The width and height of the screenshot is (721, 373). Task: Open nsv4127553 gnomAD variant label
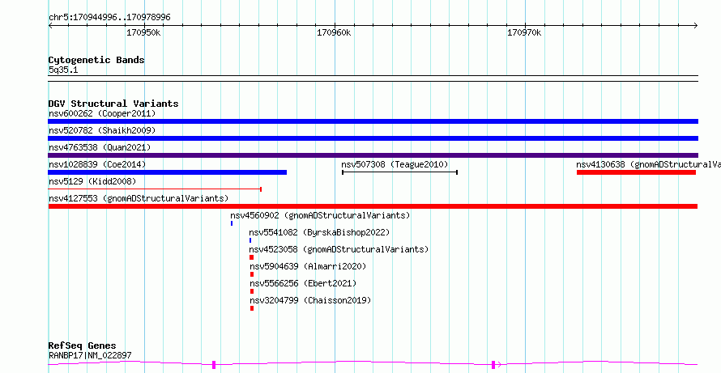[139, 198]
